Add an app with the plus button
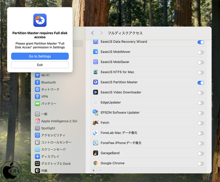The width and height of the screenshot is (220, 182). coord(93,171)
